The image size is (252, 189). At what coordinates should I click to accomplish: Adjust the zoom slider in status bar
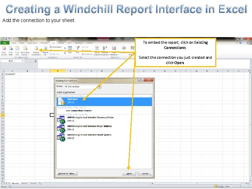[241, 187]
